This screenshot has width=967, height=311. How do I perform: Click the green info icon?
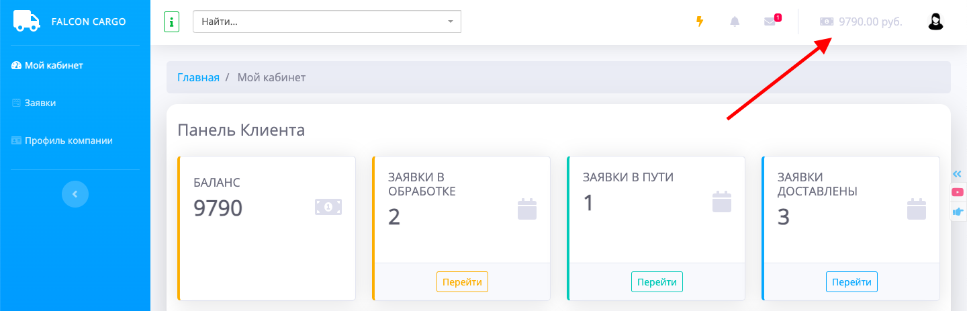171,21
